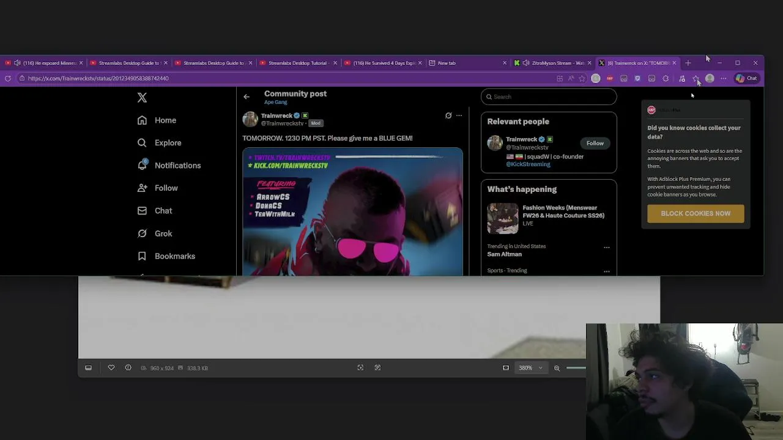
Task: Click the Grok icon in sidebar
Action: coord(142,233)
